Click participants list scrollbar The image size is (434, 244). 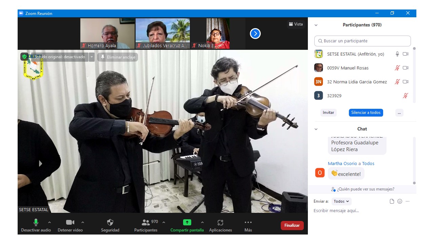coord(414,75)
